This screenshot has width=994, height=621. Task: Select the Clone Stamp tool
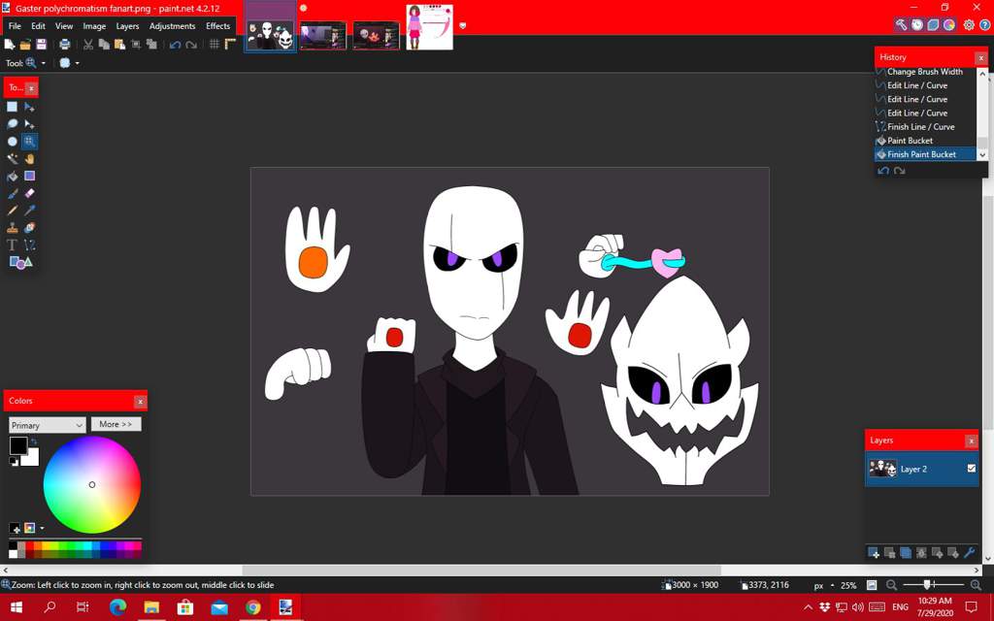click(x=12, y=227)
